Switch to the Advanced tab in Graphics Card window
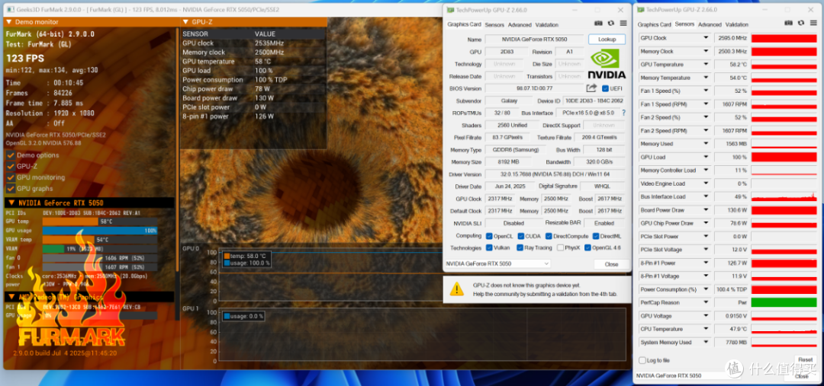 tap(520, 24)
